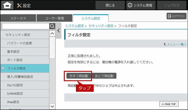Screen dimensions: 188x110
Task: Click the フィルタ設定 breadcrumb text
Action: pos(128,26)
